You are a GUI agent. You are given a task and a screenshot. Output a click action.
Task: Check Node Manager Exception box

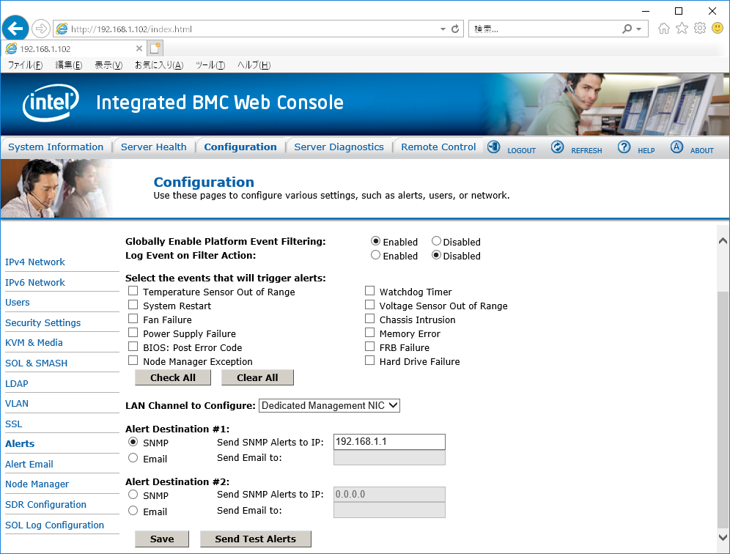(133, 361)
